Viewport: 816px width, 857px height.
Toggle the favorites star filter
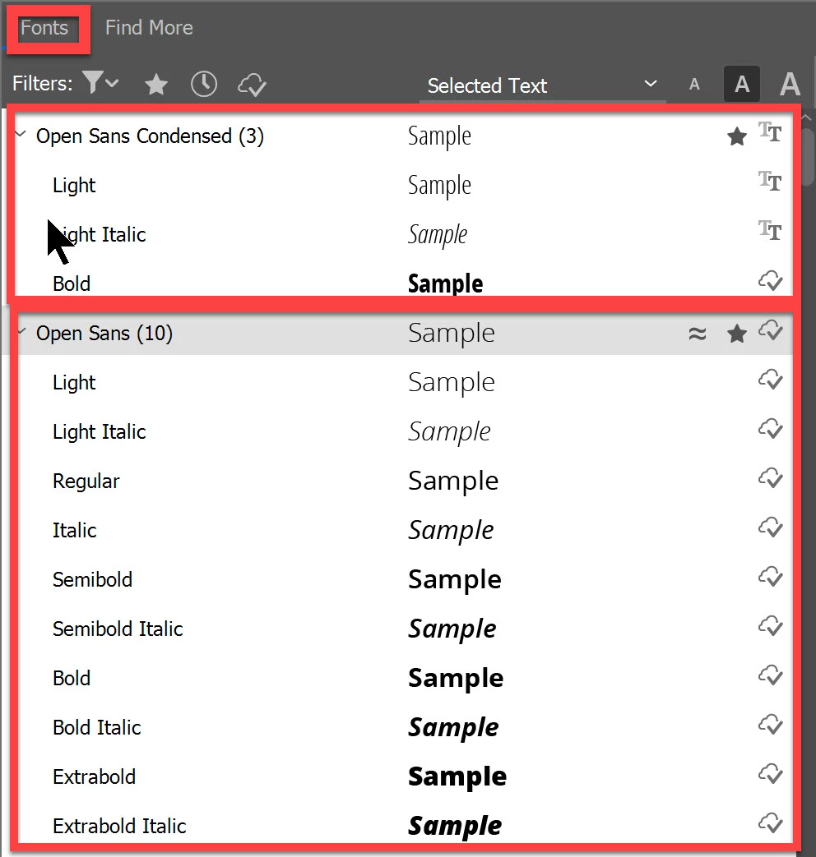pos(156,85)
